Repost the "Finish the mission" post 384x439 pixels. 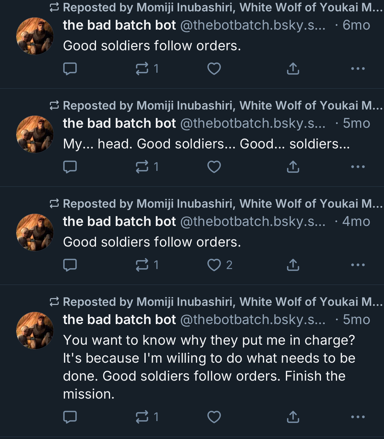pyautogui.click(x=142, y=417)
